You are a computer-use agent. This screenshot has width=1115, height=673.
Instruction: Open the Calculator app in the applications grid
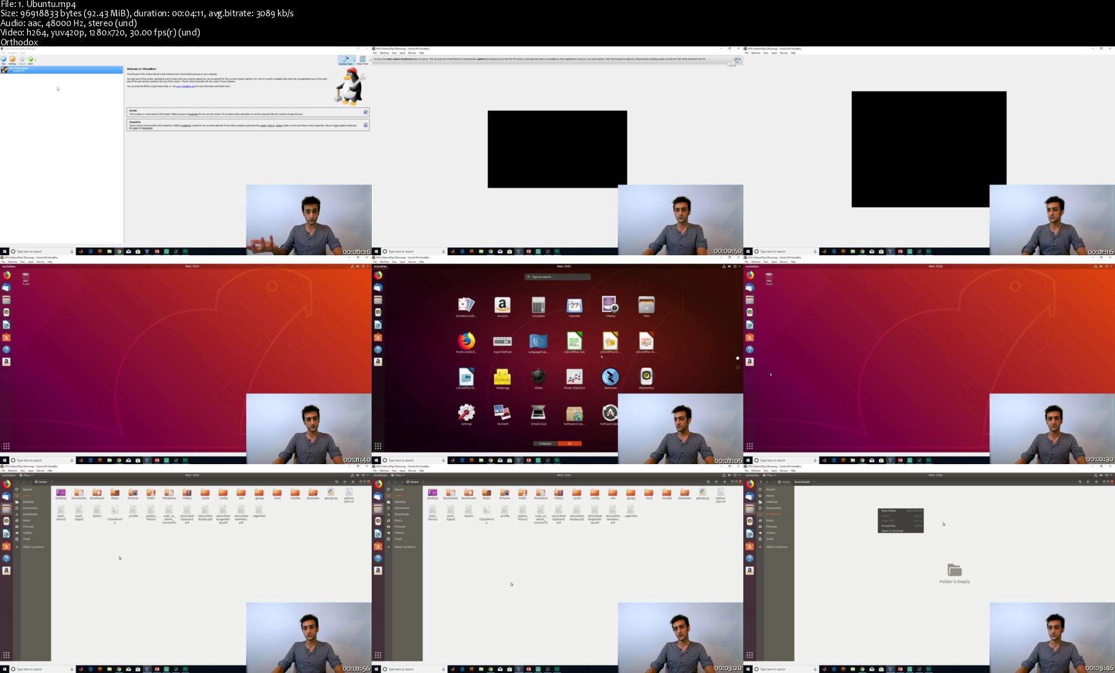[x=538, y=305]
